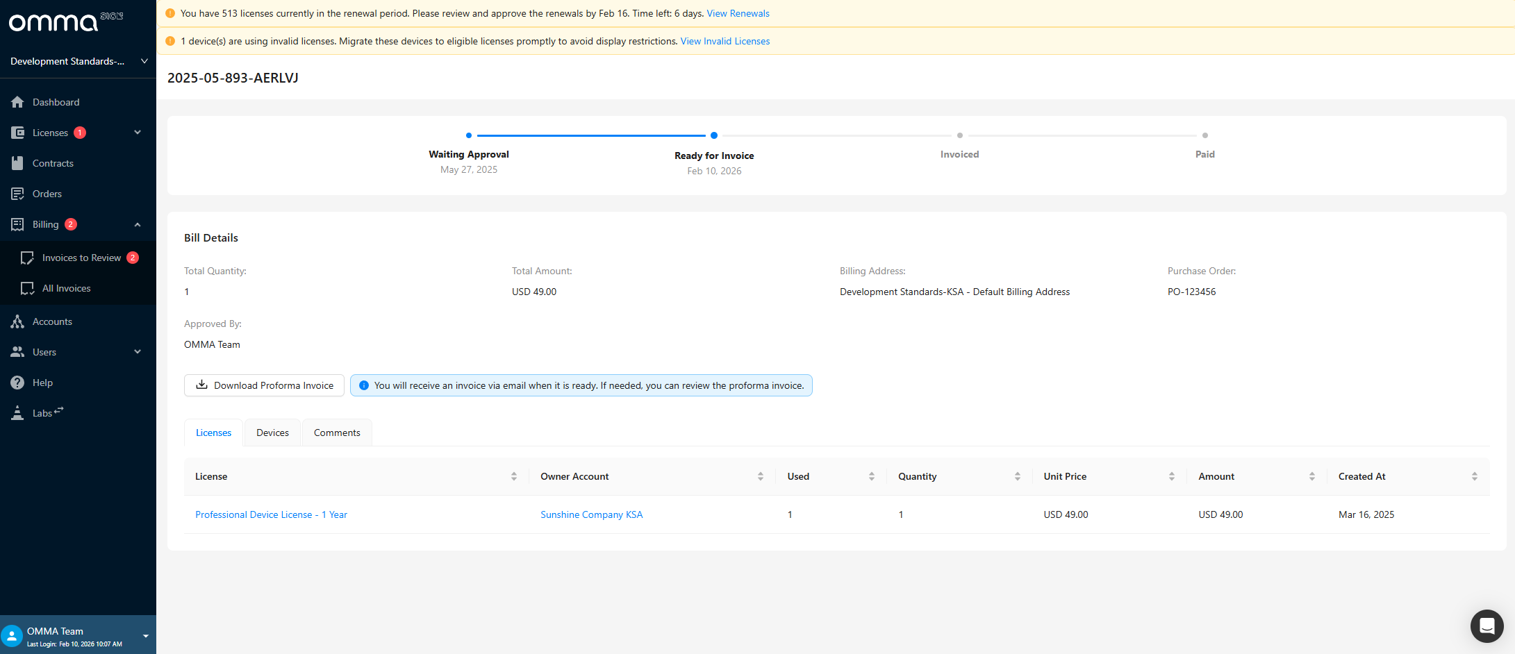Click the All Invoices icon
Screen dimensions: 1515x654
point(27,288)
